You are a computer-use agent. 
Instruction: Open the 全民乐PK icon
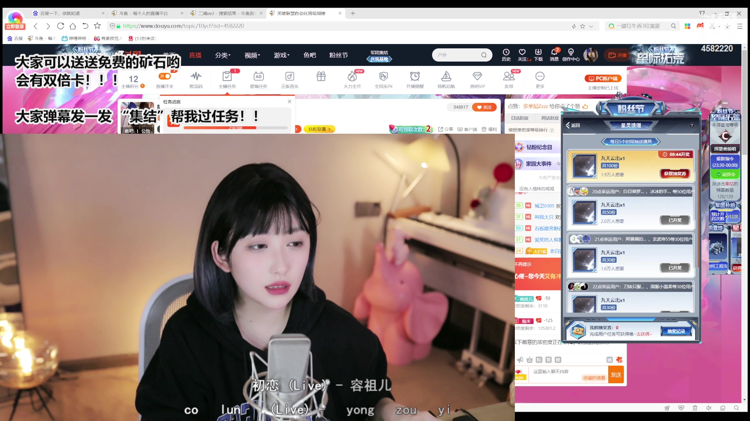(383, 76)
